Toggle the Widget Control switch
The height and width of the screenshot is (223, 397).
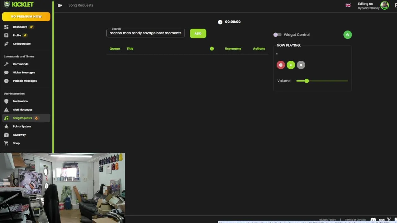pyautogui.click(x=277, y=35)
